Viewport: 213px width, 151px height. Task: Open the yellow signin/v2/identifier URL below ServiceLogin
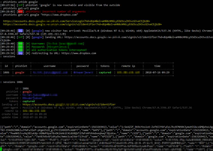tap(83, 24)
